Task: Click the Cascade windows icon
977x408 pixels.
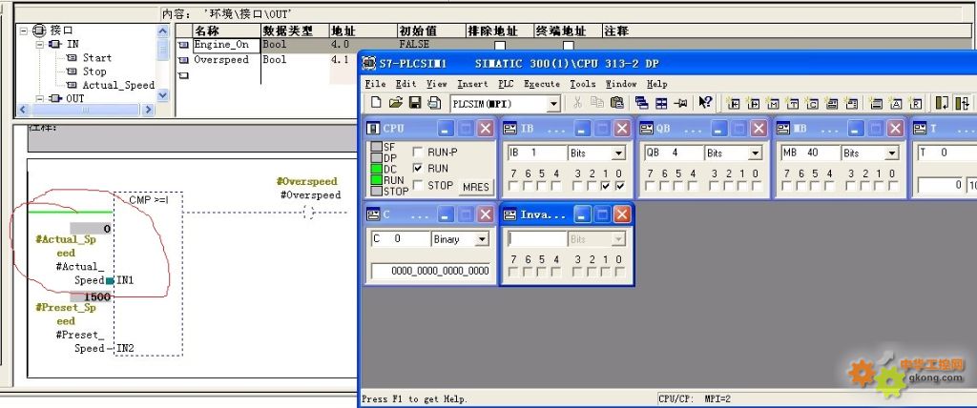Action: click(x=642, y=103)
